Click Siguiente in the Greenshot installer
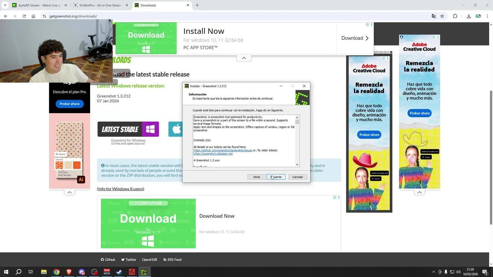Image resolution: width=493 pixels, height=277 pixels. coord(276,177)
